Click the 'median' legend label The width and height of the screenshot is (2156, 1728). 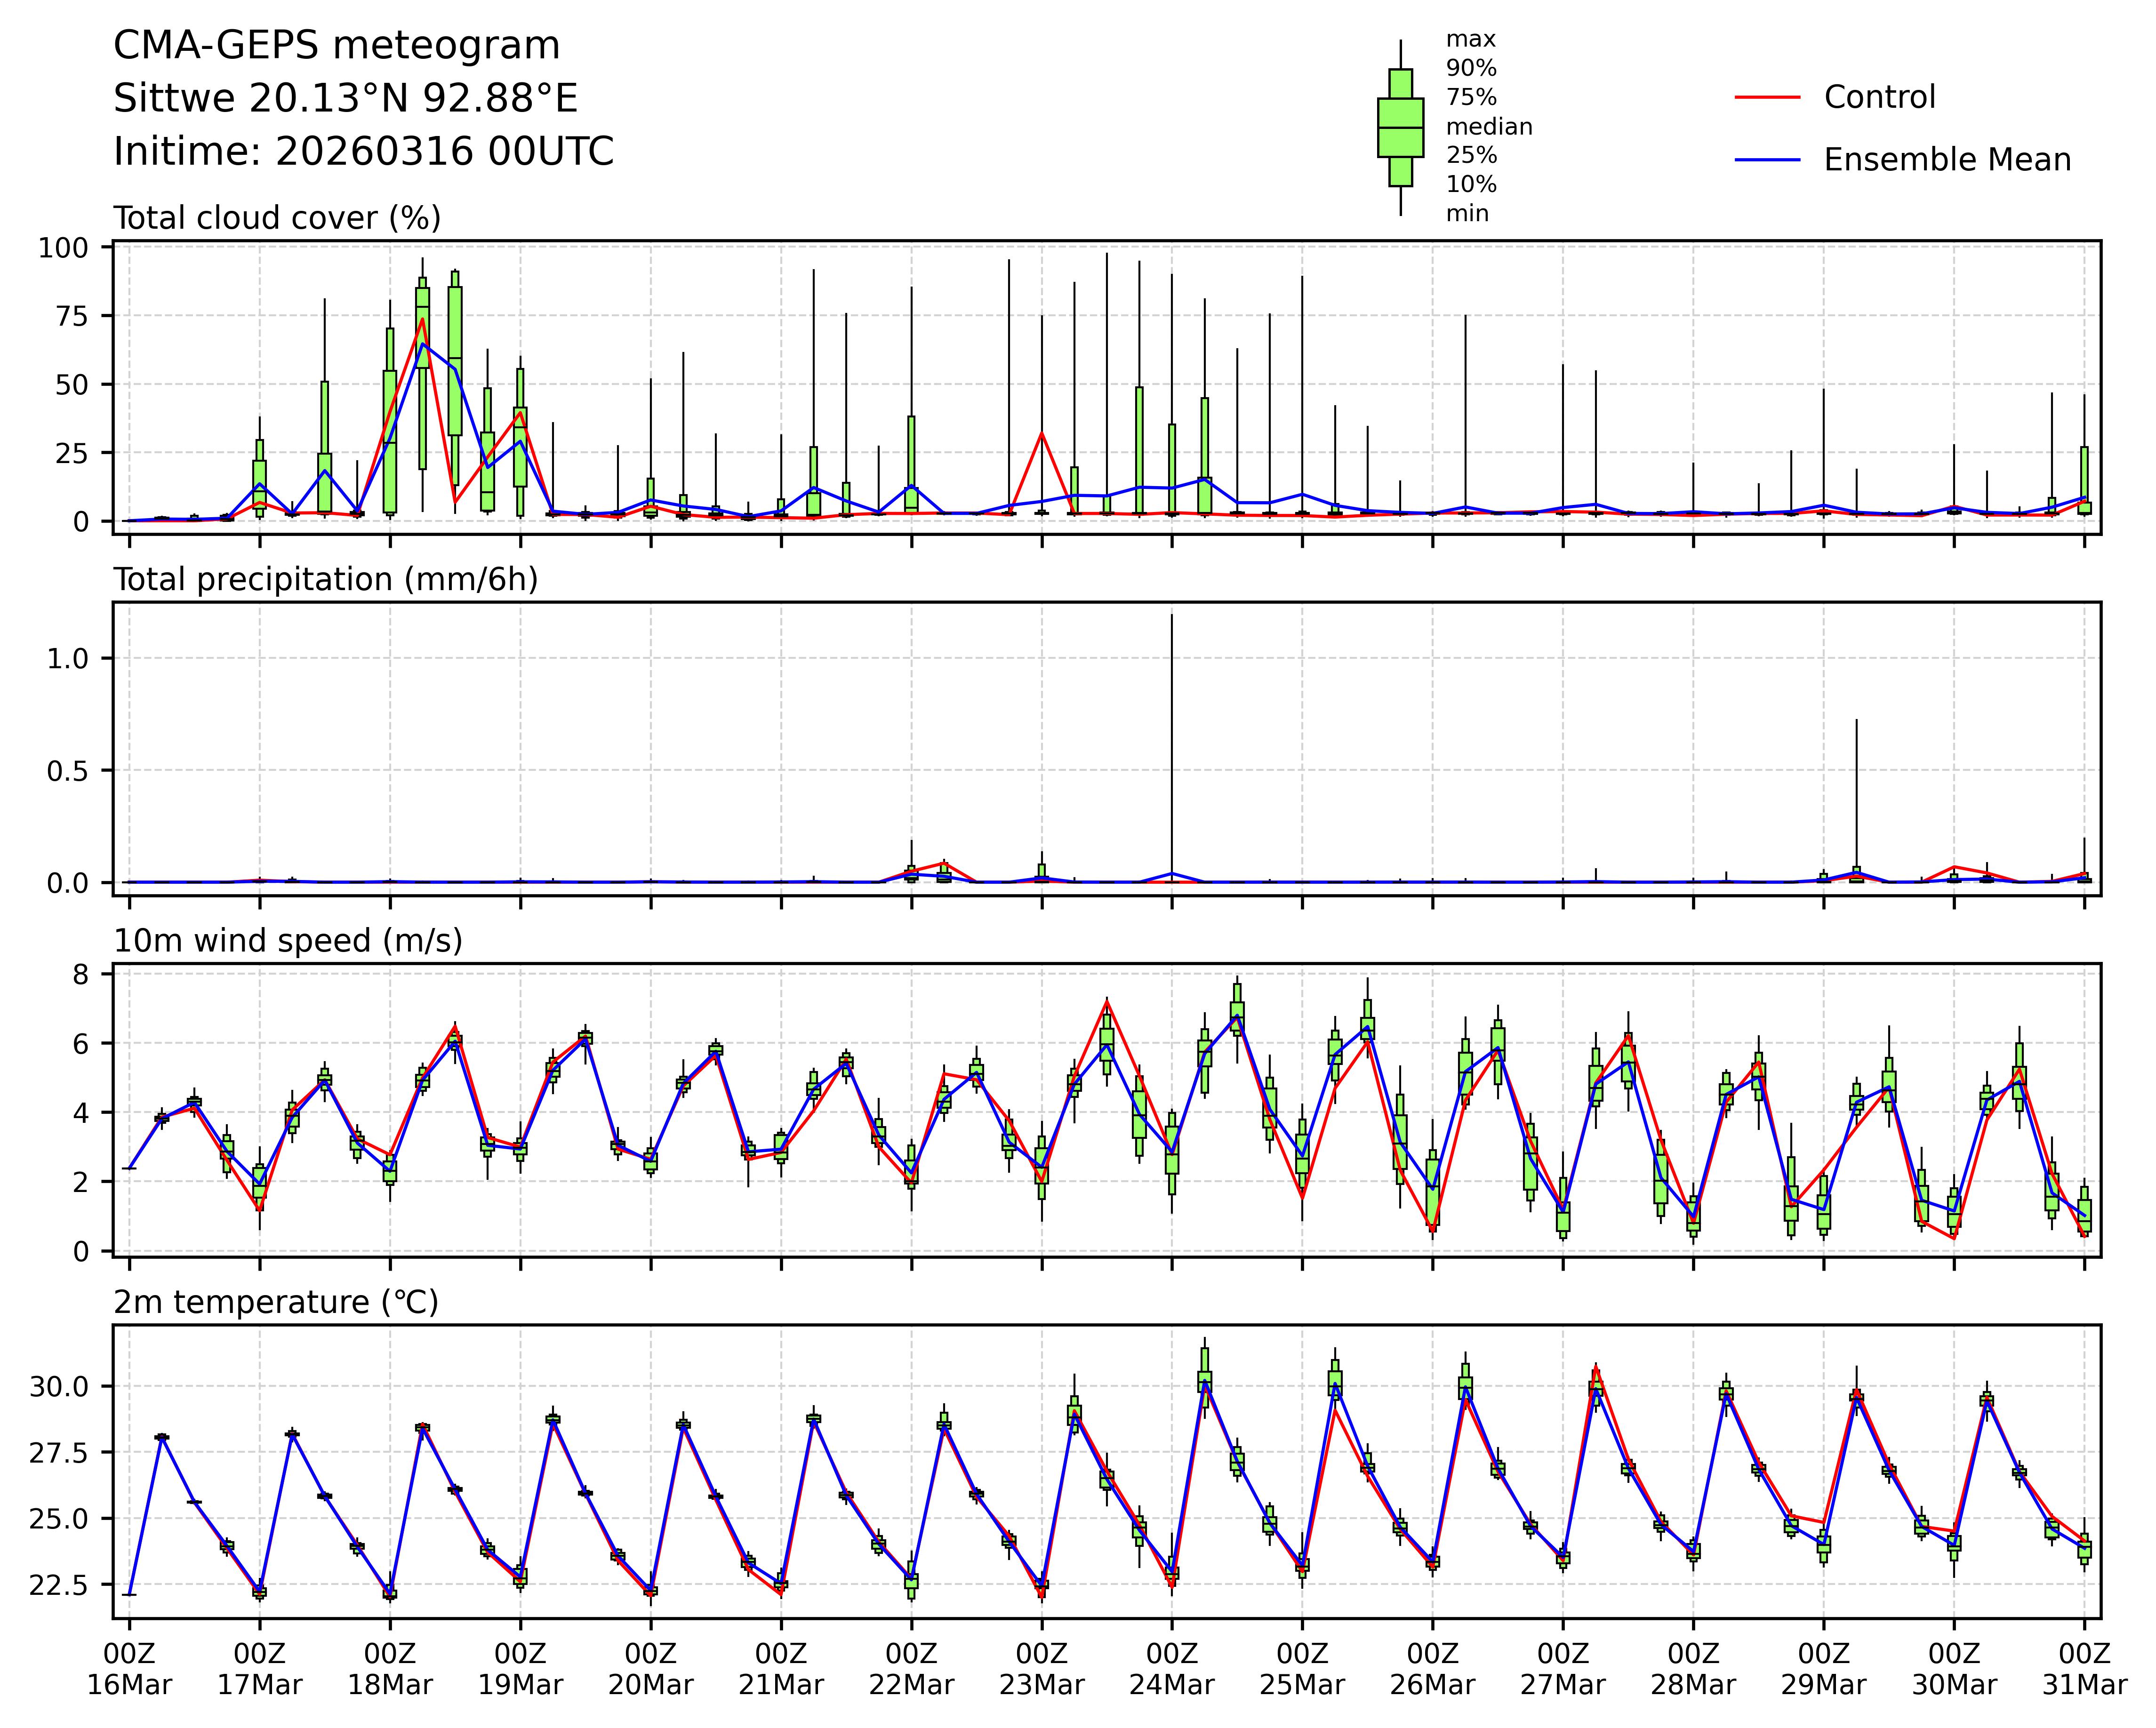(x=1488, y=127)
